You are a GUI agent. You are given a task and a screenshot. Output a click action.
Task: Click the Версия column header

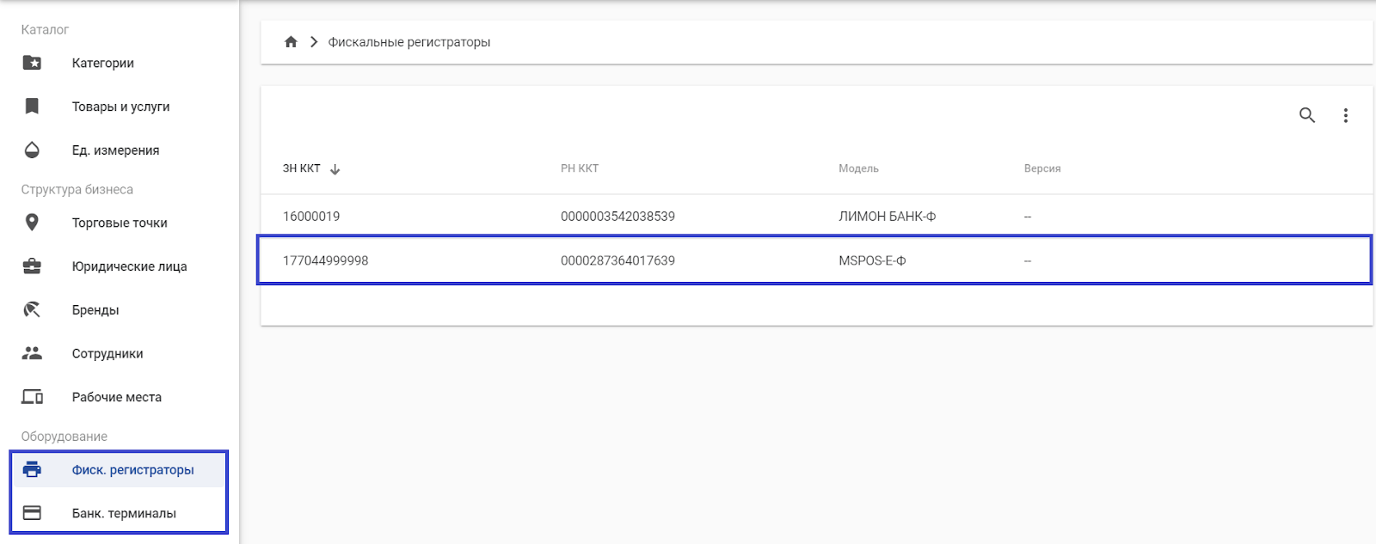tap(1041, 168)
